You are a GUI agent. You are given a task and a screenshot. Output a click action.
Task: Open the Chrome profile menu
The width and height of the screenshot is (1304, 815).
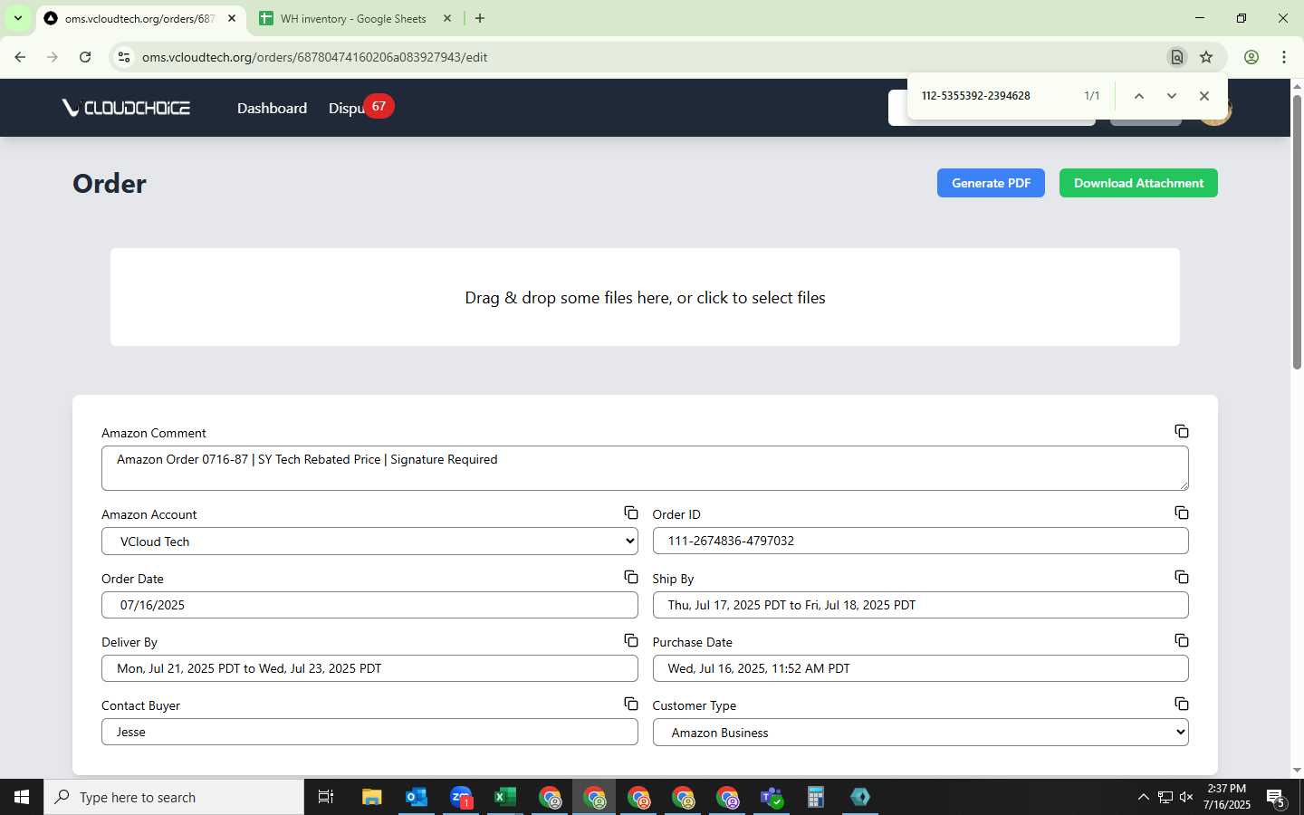click(x=1251, y=57)
